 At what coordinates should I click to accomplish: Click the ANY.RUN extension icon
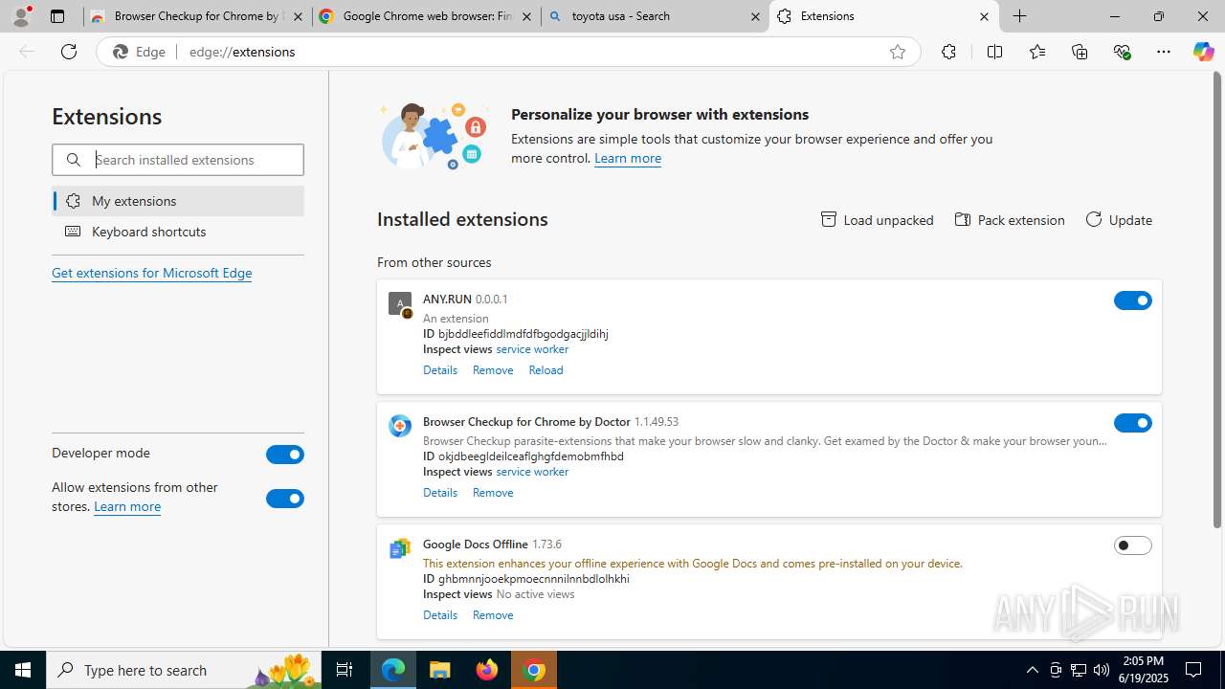pyautogui.click(x=400, y=304)
